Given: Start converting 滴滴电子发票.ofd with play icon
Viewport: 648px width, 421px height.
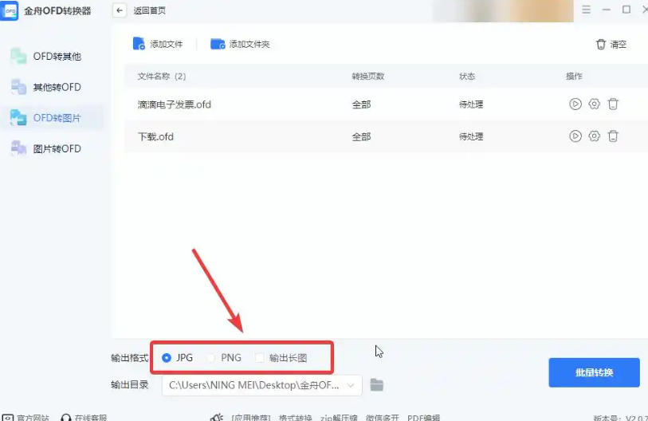Looking at the screenshot, I should (575, 104).
